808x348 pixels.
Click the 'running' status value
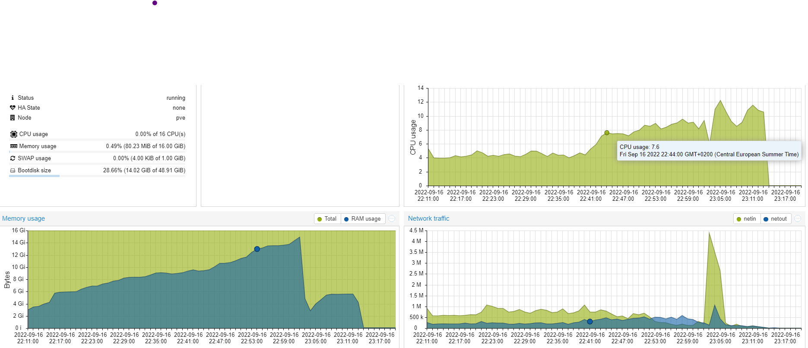click(176, 98)
